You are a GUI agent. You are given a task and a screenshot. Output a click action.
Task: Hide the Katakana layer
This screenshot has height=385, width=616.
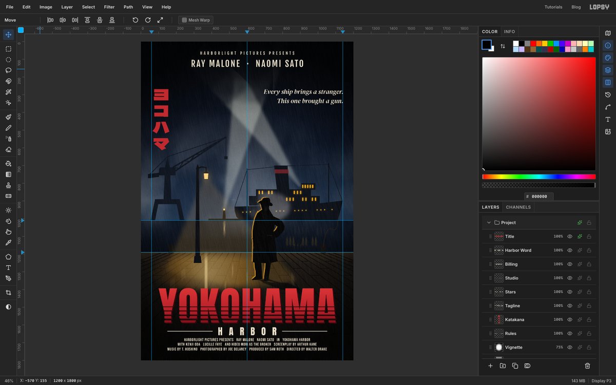point(569,320)
